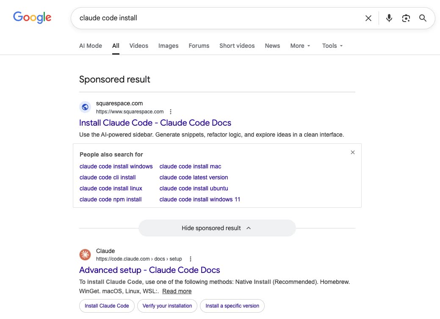Open three-dot menu beside squarespace.com URL
440x319 pixels.
[171, 112]
